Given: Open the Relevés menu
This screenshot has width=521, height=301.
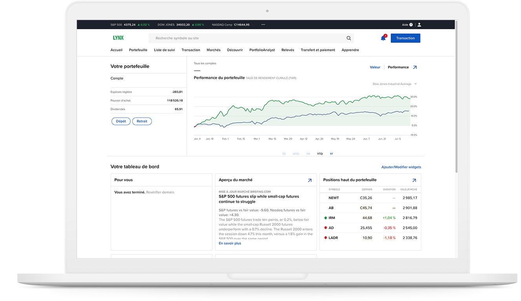Looking at the screenshot, I should [288, 50].
